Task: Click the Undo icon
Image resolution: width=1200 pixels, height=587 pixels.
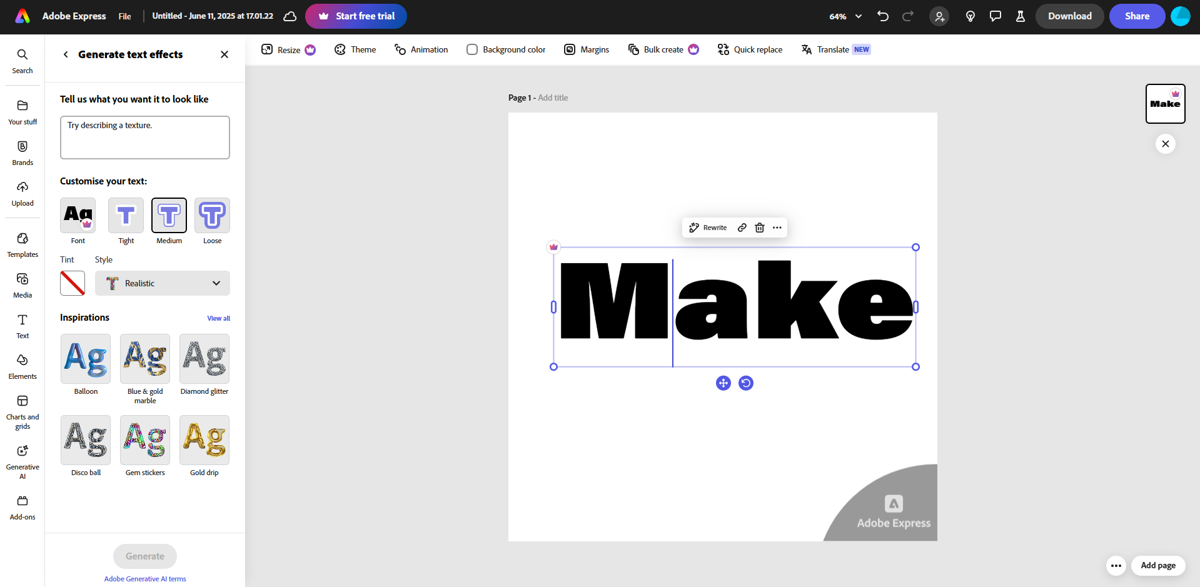Action: (883, 16)
